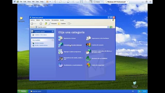
Task: Open VMware Help menu
Action: click(x=42, y=2)
